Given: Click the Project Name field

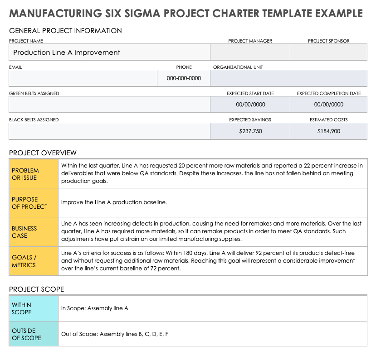Looking at the screenshot, I should pyautogui.click(x=109, y=53).
